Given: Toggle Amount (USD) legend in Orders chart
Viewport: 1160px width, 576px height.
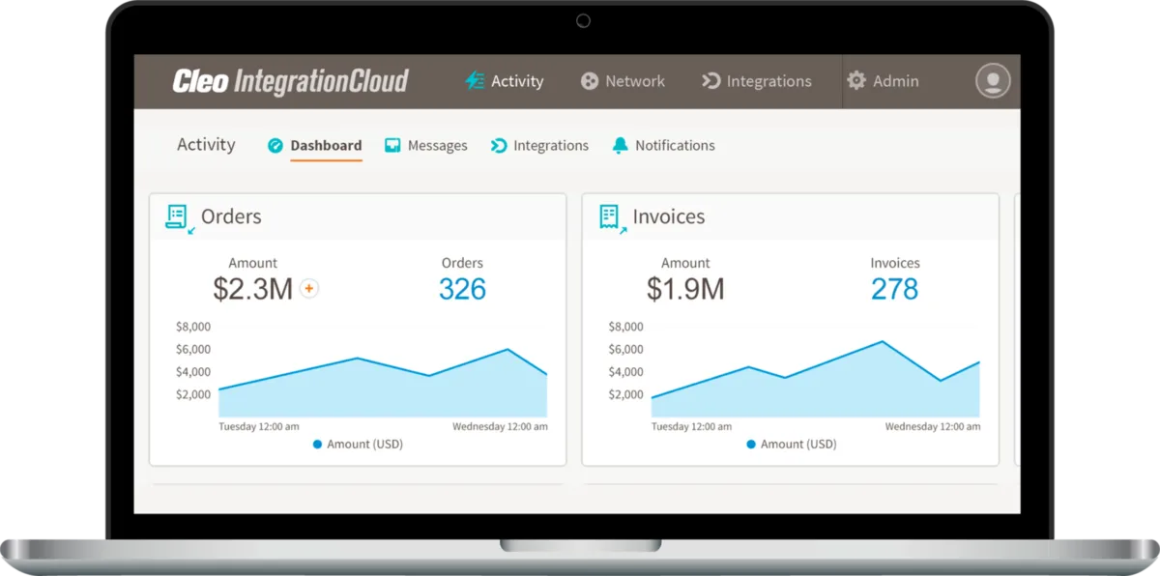Looking at the screenshot, I should (x=358, y=445).
